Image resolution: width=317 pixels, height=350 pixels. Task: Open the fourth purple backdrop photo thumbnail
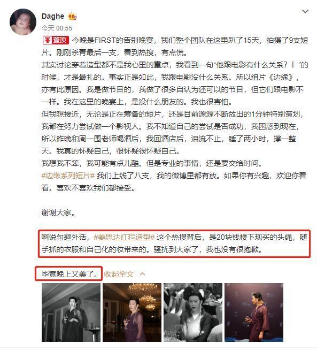click(254, 313)
